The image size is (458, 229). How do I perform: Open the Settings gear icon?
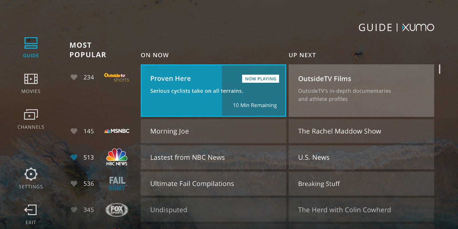tap(31, 174)
